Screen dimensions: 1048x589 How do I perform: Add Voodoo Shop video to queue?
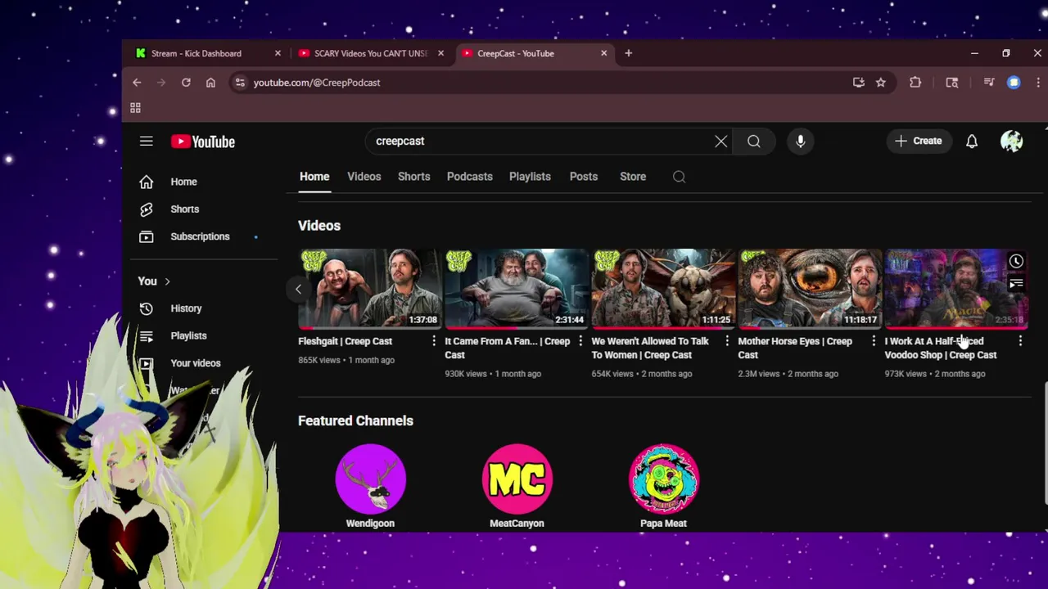click(1016, 284)
